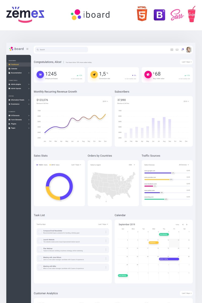Click the hamburger menu icon next to iboard logo
Viewport: 202px width, 303px height.
pos(27,49)
